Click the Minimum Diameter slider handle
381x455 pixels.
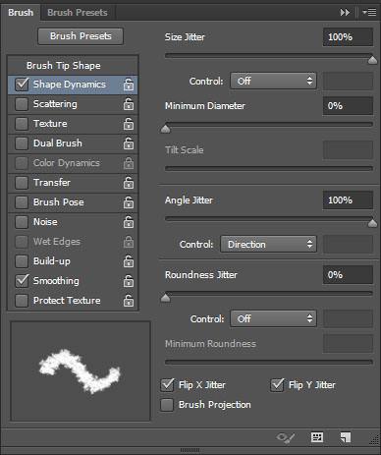(166, 129)
